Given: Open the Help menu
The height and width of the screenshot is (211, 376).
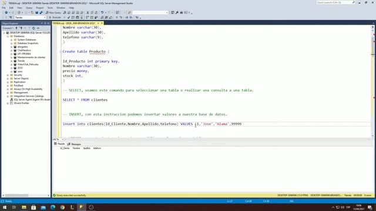Looking at the screenshot, I should click(x=72, y=8).
